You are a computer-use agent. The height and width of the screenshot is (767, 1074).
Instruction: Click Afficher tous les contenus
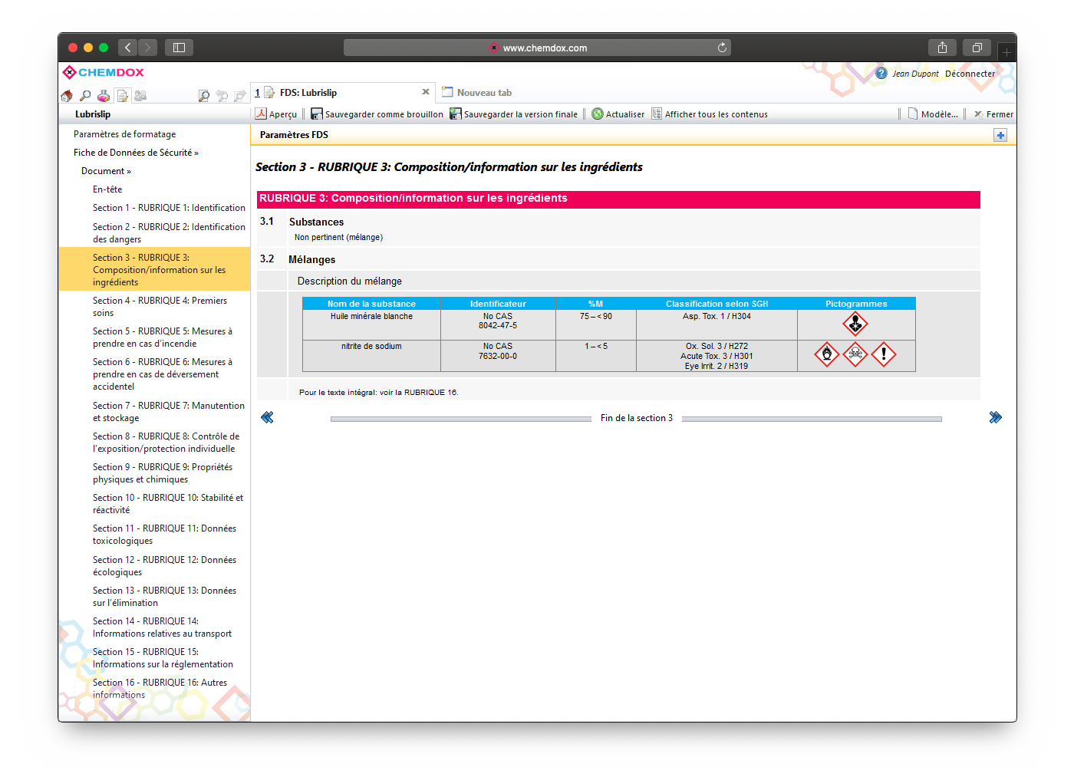coord(710,114)
